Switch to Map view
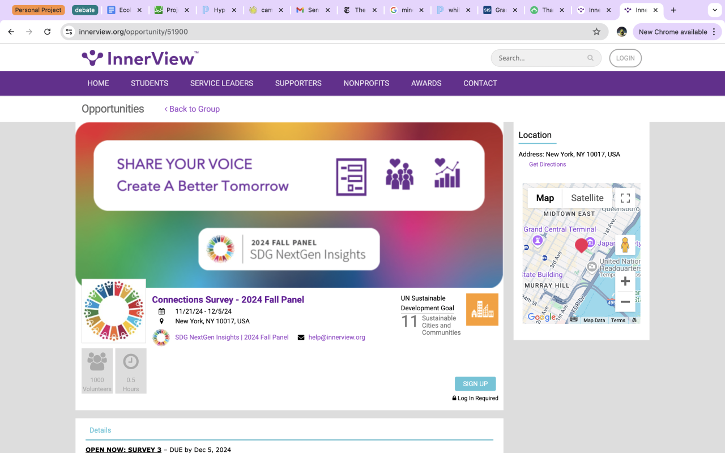 tap(545, 198)
